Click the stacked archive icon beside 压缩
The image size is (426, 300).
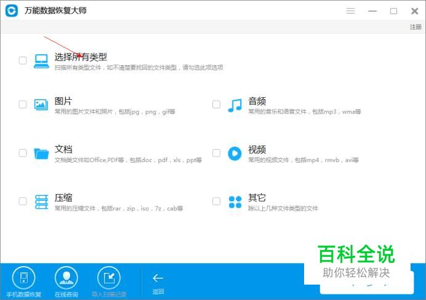click(x=42, y=202)
